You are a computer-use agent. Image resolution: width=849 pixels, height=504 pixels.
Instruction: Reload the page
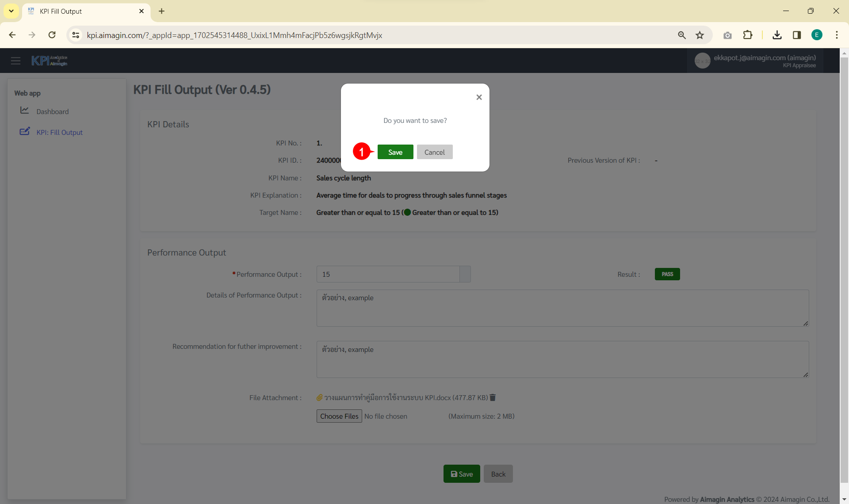coord(52,35)
